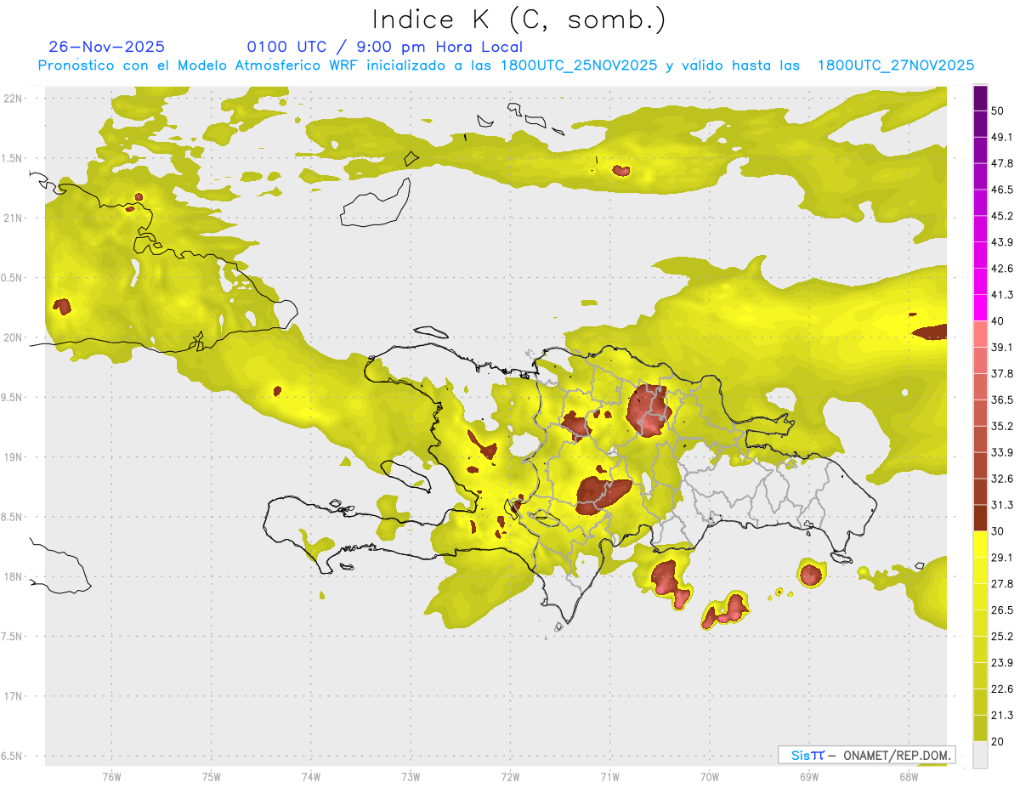Screen dimensions: 1020x788
Task: Click the colorbar value "50"
Action: tap(998, 111)
